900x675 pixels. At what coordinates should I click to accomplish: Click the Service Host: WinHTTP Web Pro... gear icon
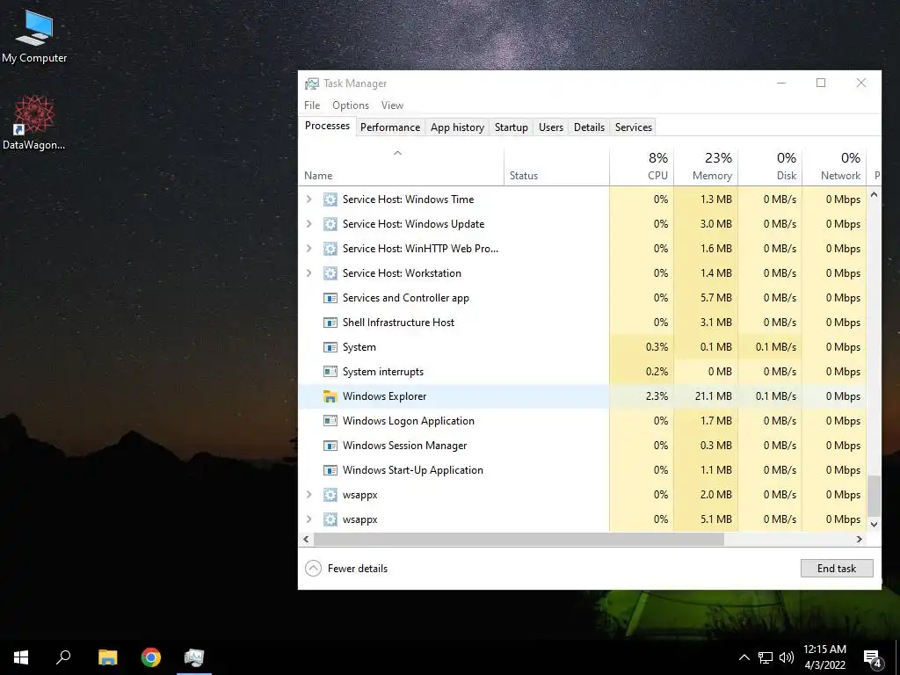[x=330, y=249]
